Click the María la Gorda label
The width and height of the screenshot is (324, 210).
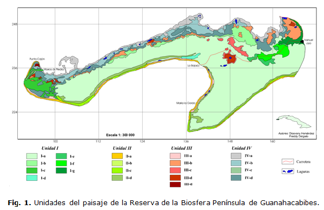186,103
